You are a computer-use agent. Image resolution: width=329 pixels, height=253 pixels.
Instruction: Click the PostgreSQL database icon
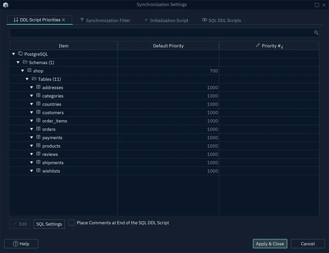pos(20,54)
